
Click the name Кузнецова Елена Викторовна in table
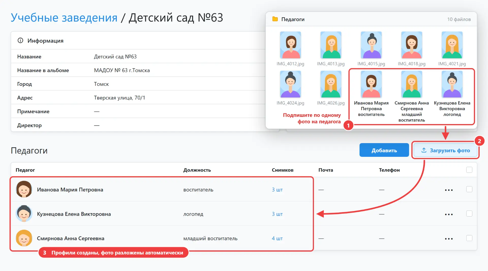tap(74, 214)
